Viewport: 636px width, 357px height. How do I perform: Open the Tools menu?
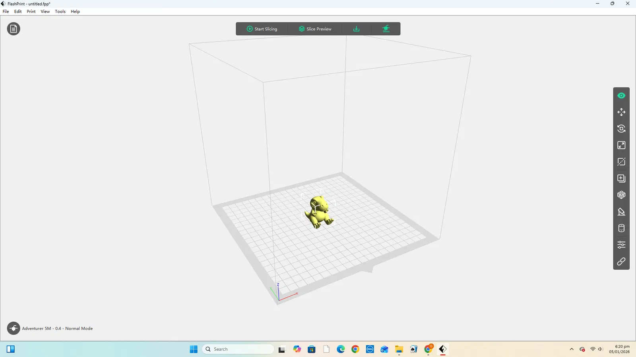coord(60,12)
